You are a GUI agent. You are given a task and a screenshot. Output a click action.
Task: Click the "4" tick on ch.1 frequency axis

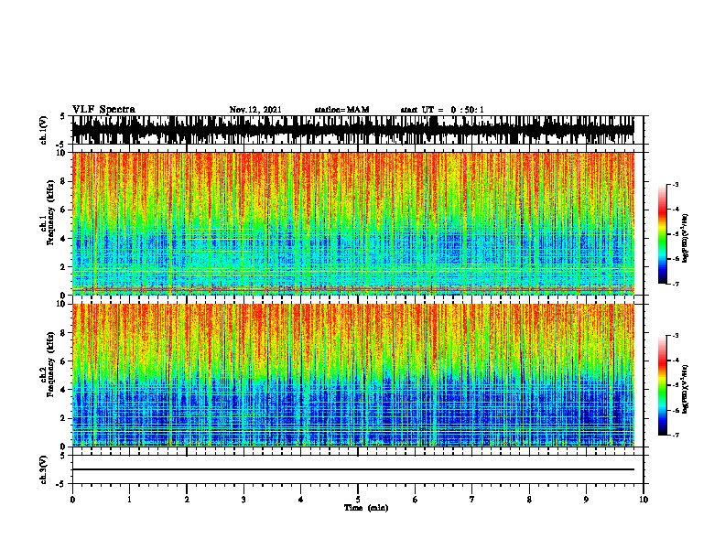point(64,239)
